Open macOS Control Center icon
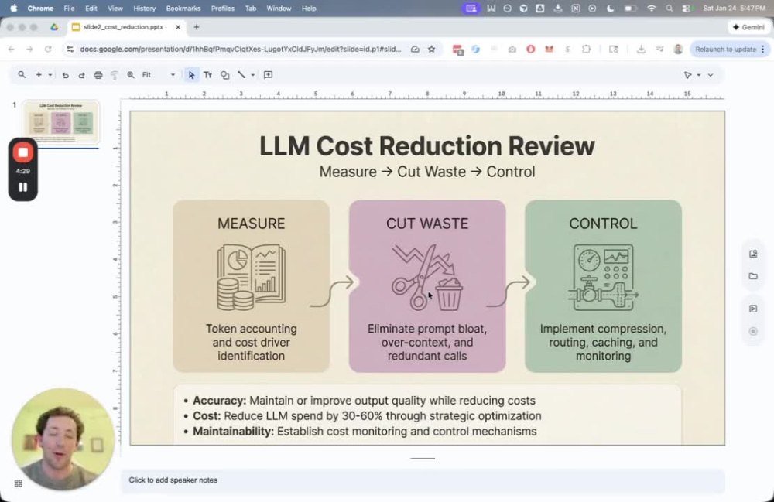Image resolution: width=774 pixels, height=502 pixels. pyautogui.click(x=687, y=9)
